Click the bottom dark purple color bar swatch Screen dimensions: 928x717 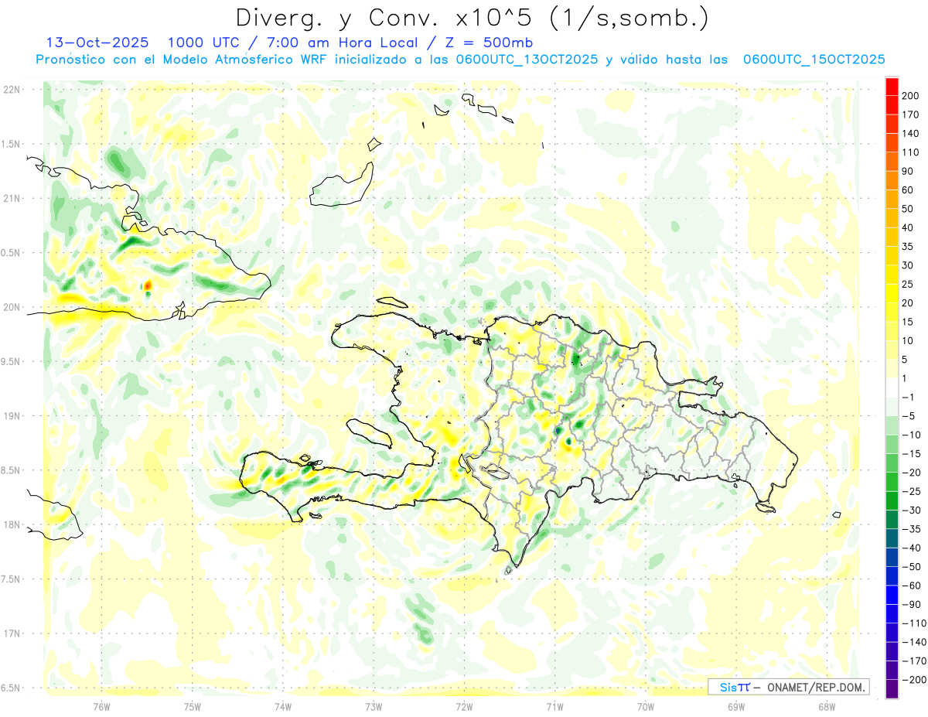[x=892, y=688]
